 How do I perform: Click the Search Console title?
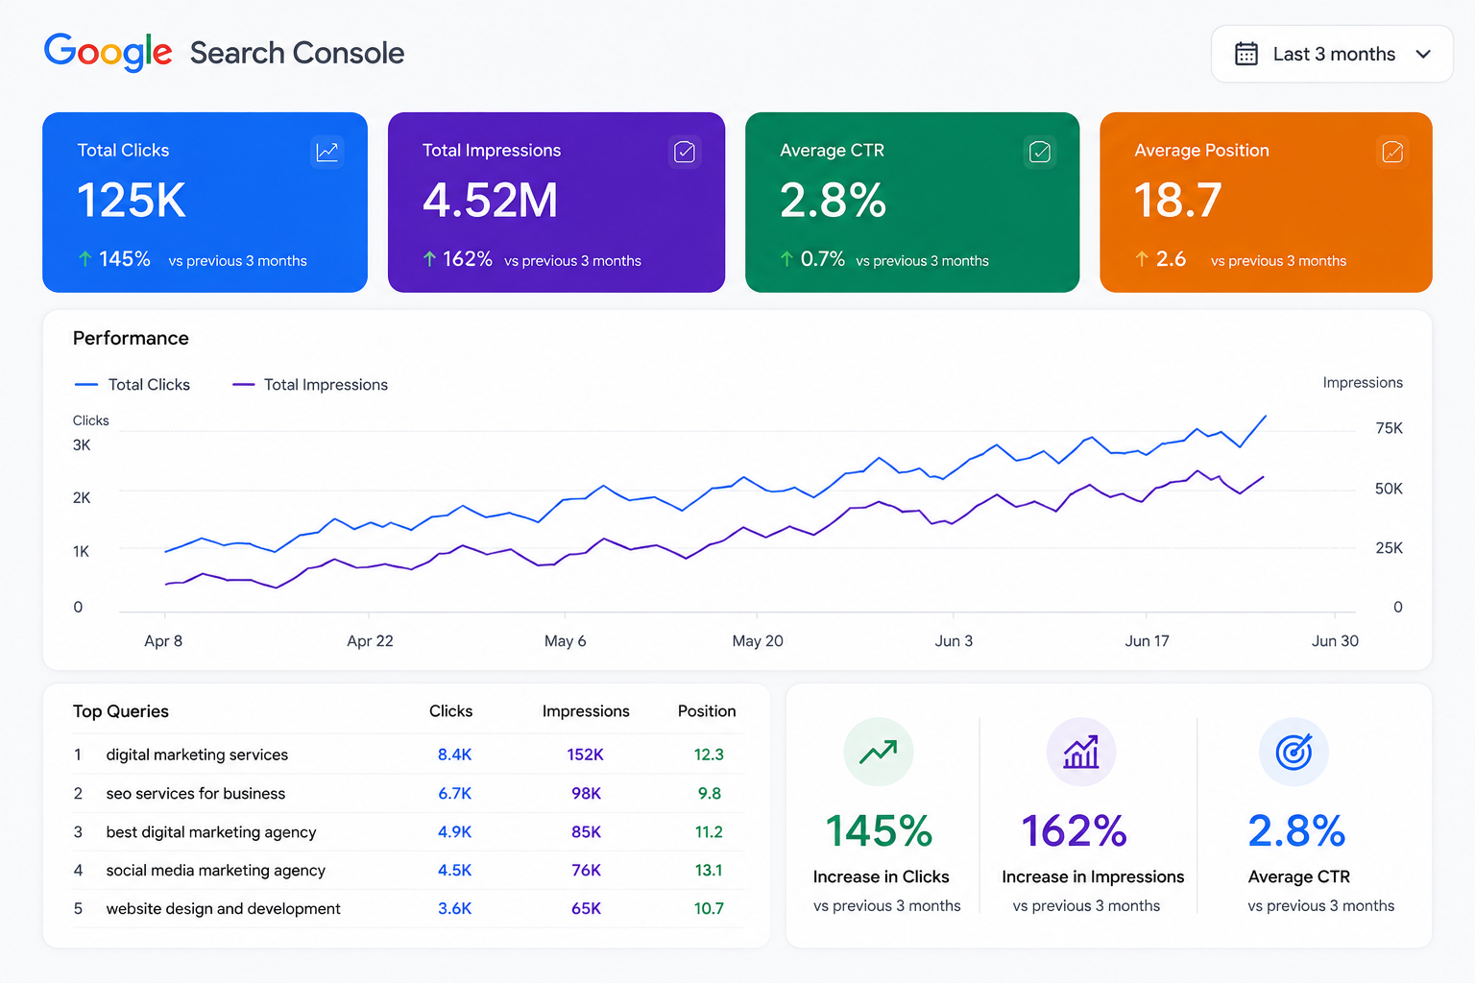pos(297,53)
